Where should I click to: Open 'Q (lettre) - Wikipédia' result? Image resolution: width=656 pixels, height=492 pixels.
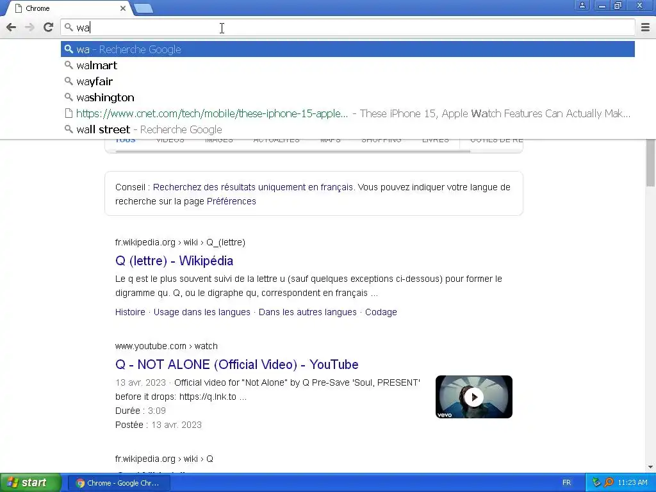(174, 261)
